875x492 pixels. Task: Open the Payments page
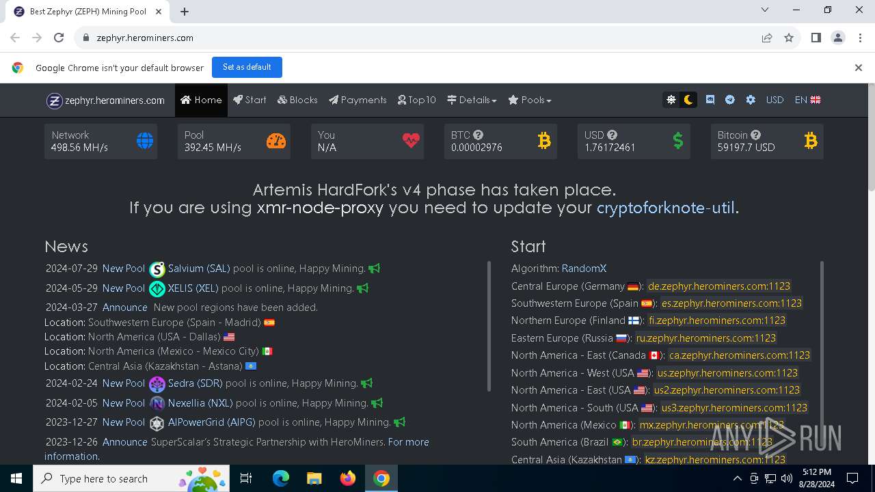click(358, 100)
